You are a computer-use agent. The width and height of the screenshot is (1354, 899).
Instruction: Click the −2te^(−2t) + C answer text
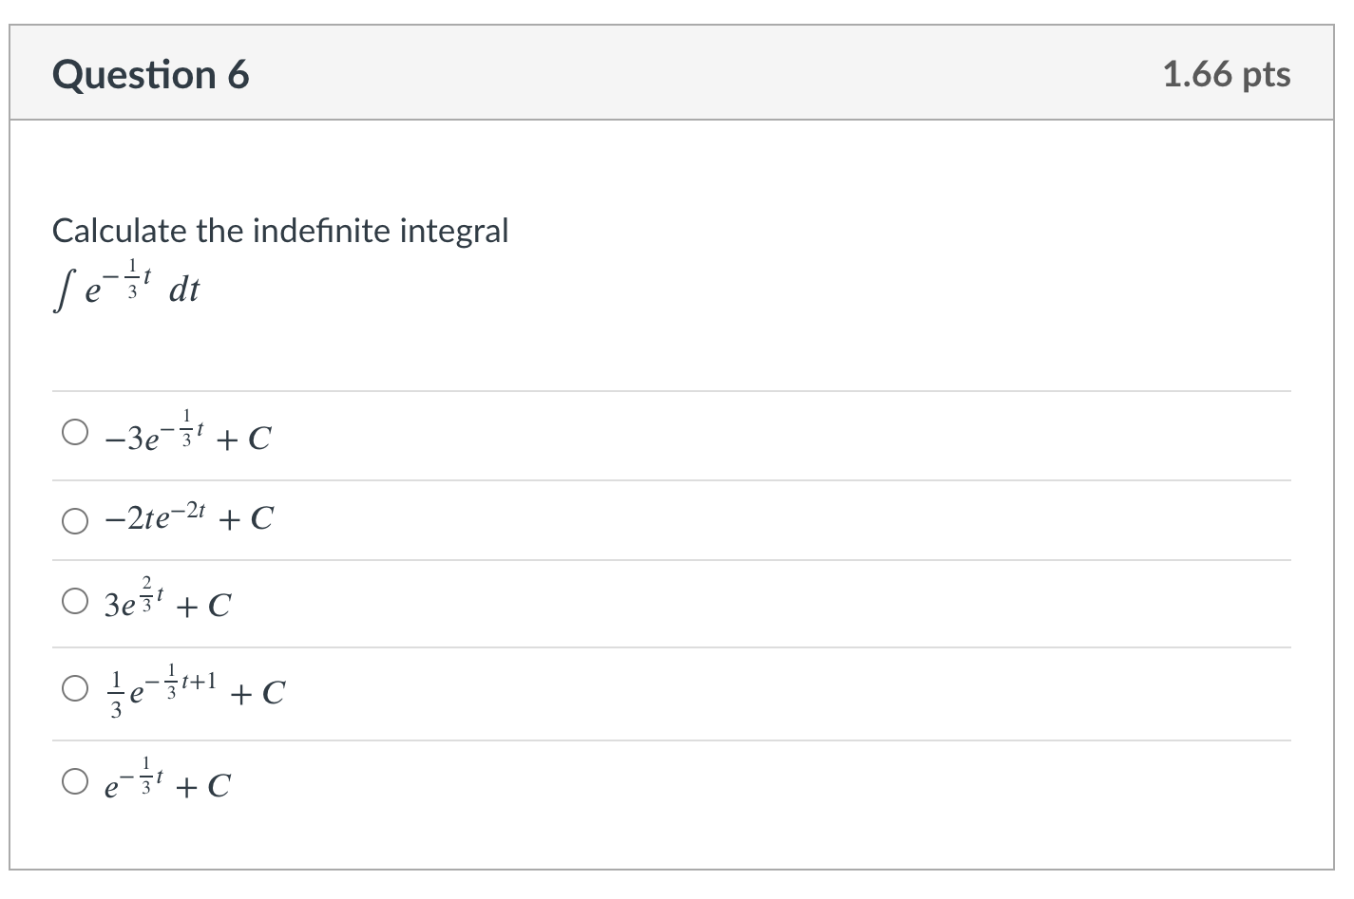[x=189, y=517]
